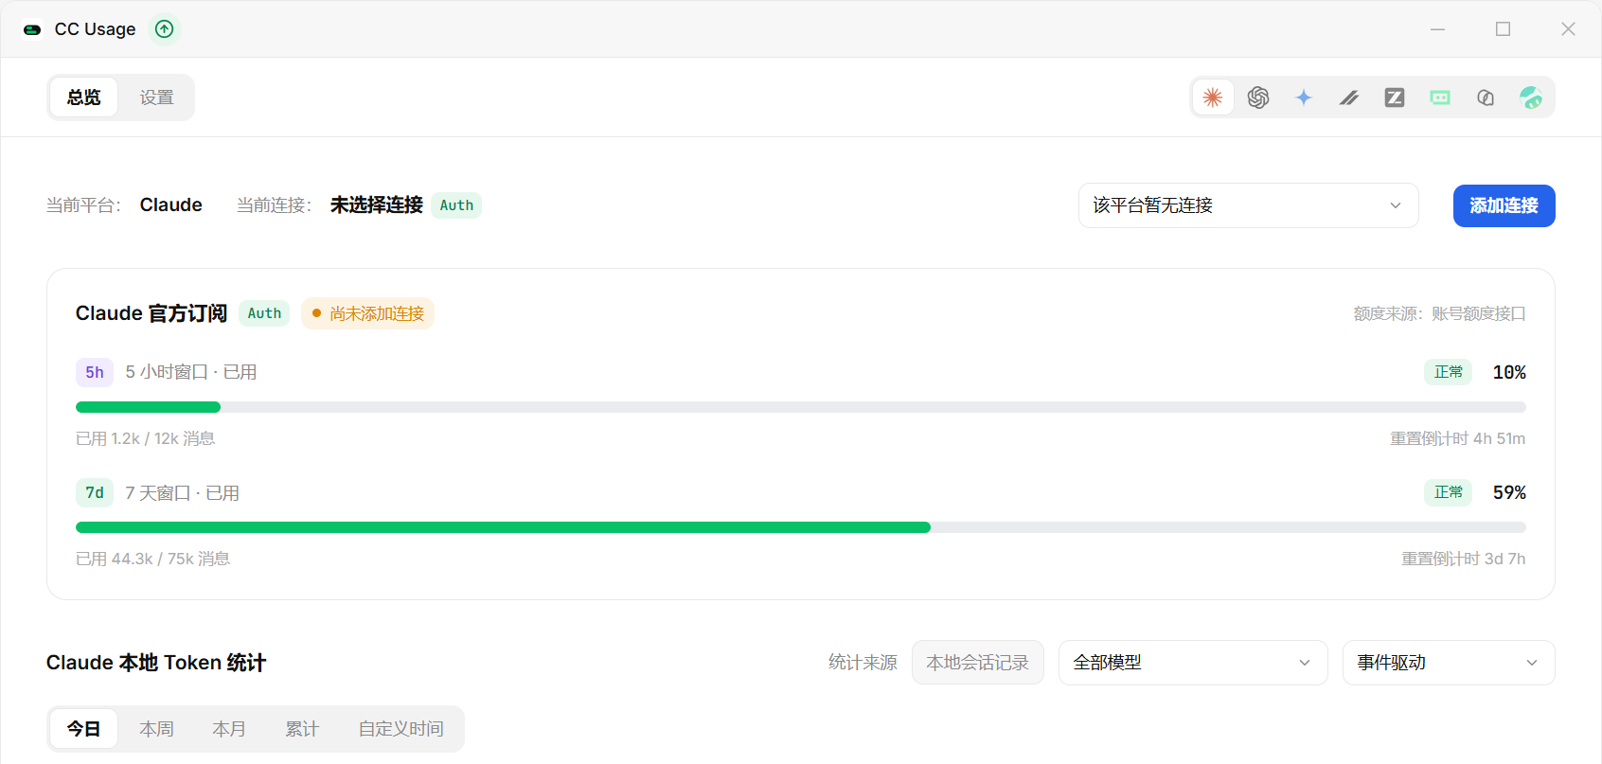Choose the blue Gemini sparkle icon
The height and width of the screenshot is (764, 1602).
point(1304,98)
